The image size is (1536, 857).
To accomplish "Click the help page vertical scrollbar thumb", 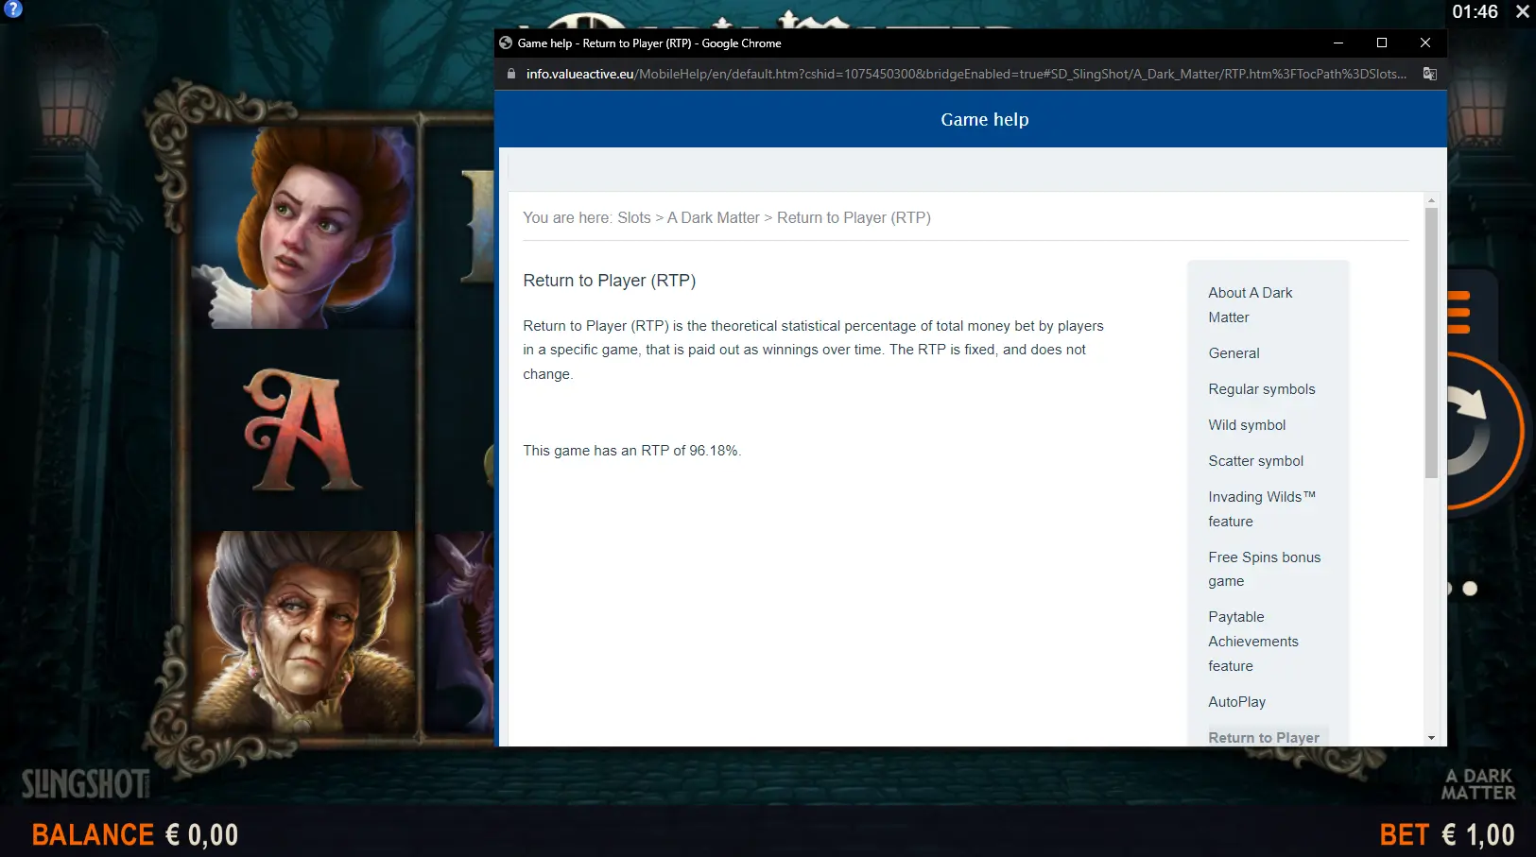I will pyautogui.click(x=1431, y=343).
